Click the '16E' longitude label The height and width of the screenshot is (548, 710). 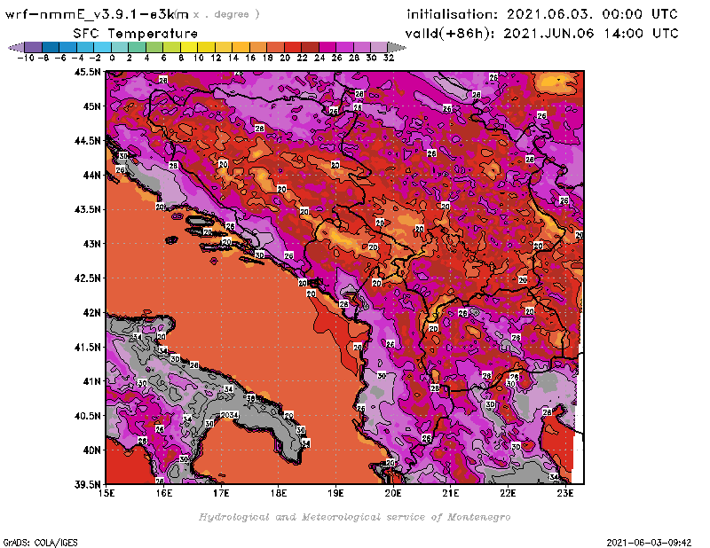click(x=164, y=493)
